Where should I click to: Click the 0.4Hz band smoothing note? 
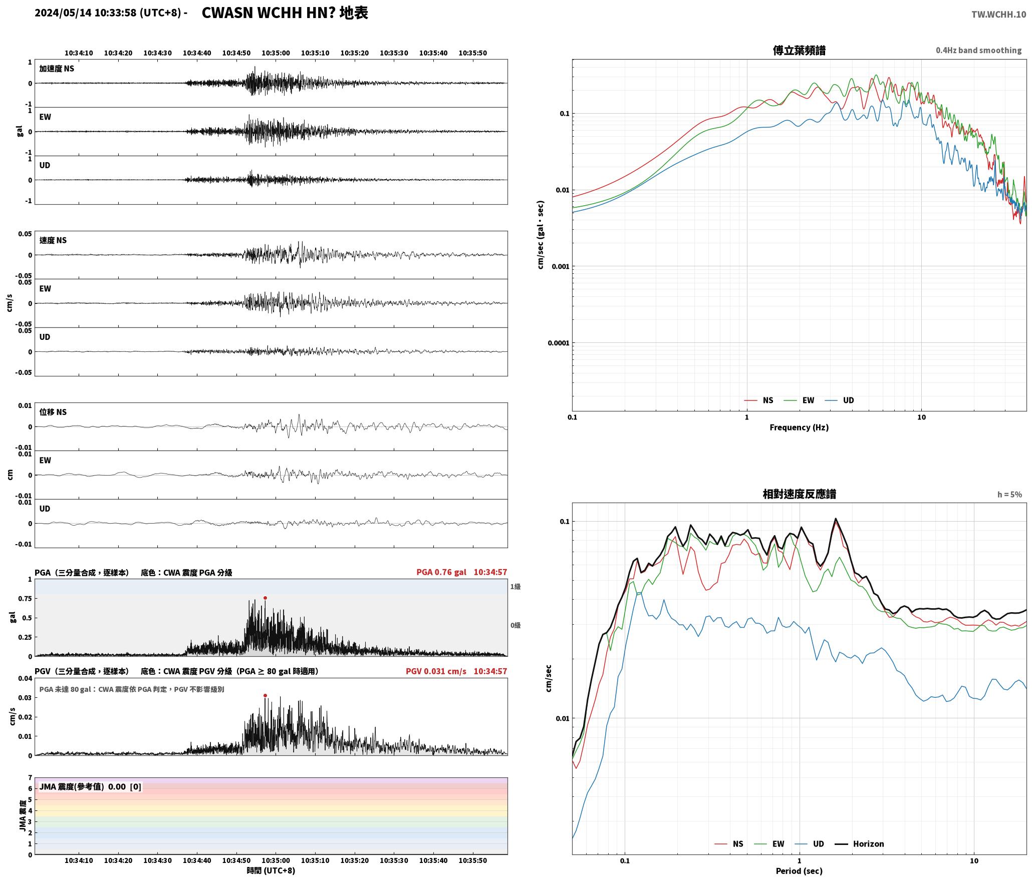978,51
